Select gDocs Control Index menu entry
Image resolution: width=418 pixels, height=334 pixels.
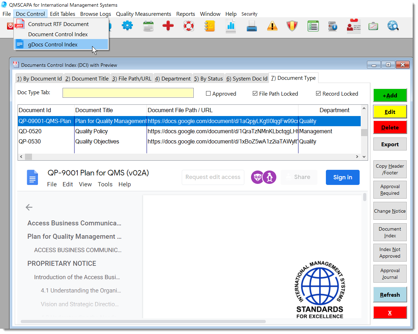53,44
